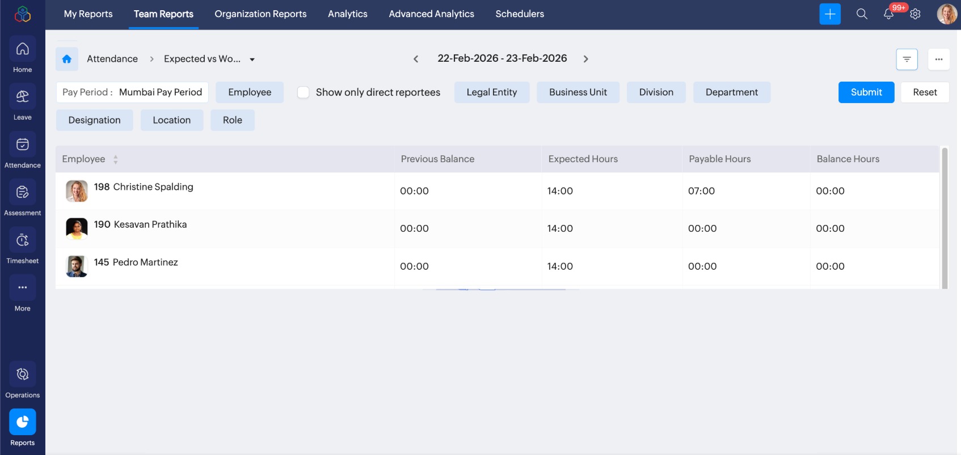The height and width of the screenshot is (455, 961).
Task: Click the home breadcrumb icon
Action: point(67,59)
